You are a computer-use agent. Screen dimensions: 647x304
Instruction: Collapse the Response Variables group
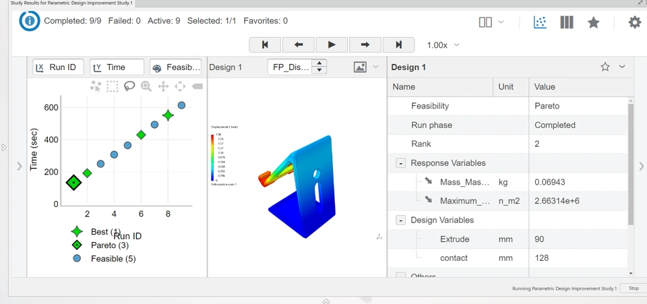point(400,163)
